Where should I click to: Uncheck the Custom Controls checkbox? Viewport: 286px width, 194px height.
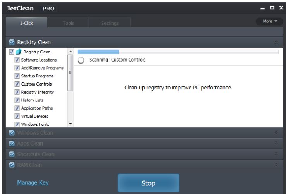click(x=17, y=84)
